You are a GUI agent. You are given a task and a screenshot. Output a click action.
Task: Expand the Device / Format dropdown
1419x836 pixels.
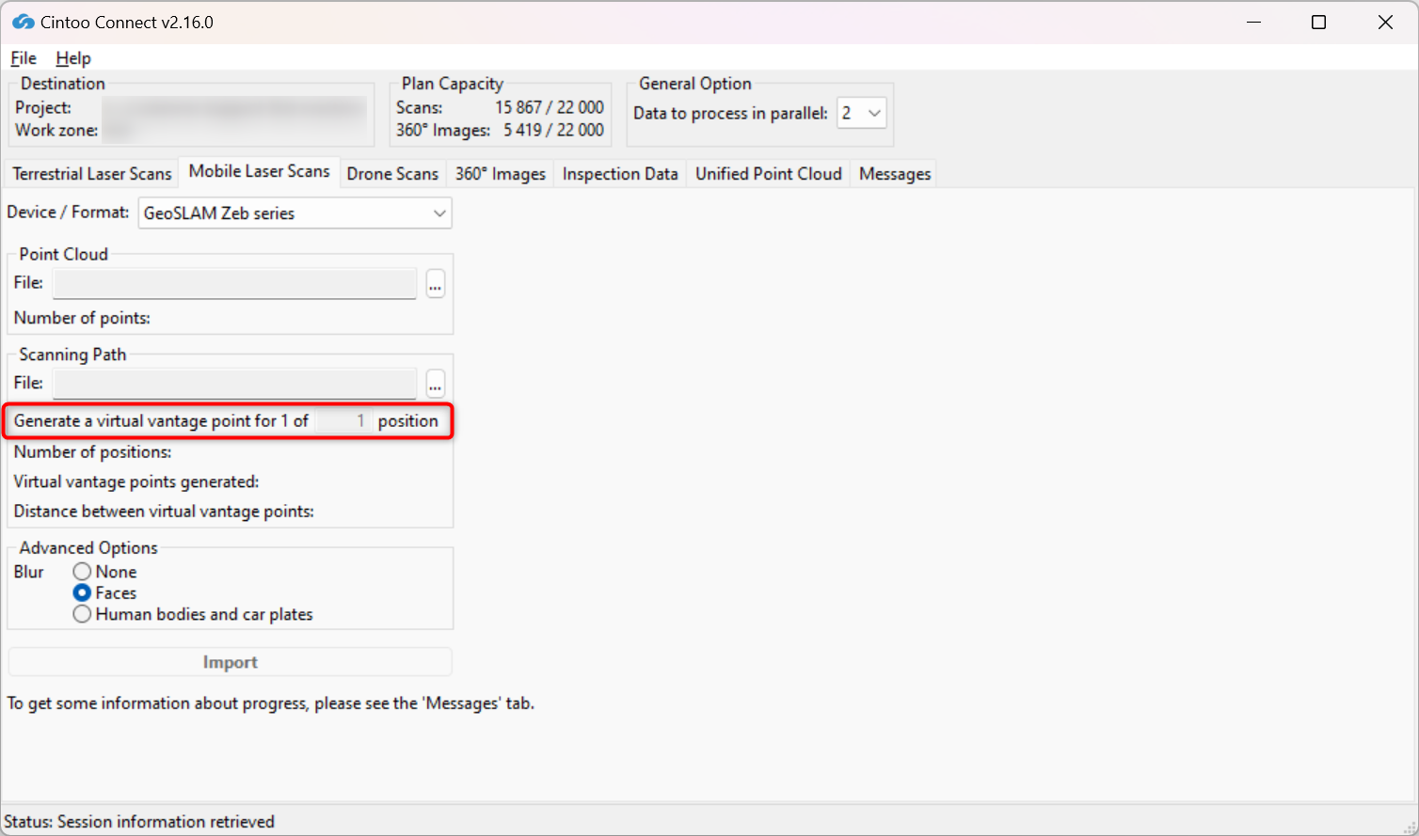coord(295,213)
